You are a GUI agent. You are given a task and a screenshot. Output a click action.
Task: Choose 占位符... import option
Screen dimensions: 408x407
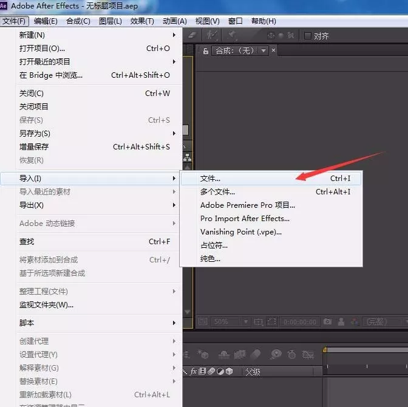click(x=271, y=245)
